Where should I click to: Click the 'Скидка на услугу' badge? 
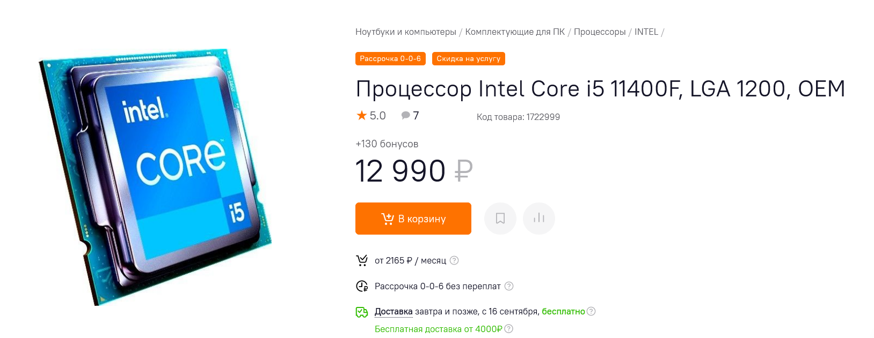point(468,59)
